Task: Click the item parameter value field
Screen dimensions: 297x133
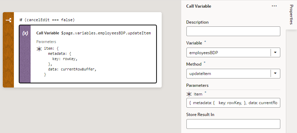Action: pyautogui.click(x=233, y=103)
